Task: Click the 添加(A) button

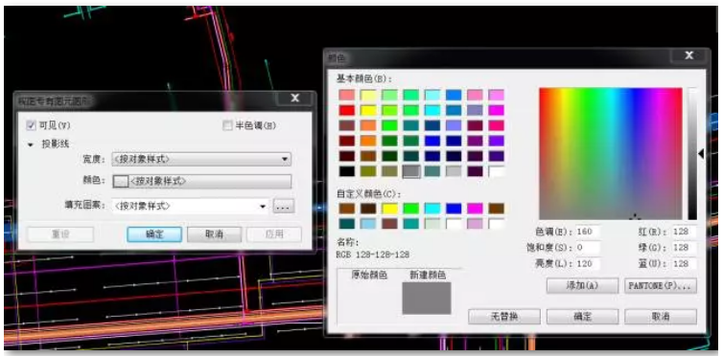Action: click(x=582, y=285)
